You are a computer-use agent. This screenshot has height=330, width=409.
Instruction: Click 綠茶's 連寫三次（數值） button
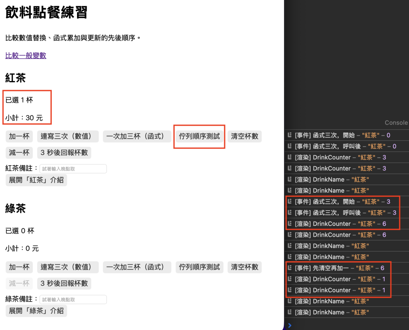[68, 267]
